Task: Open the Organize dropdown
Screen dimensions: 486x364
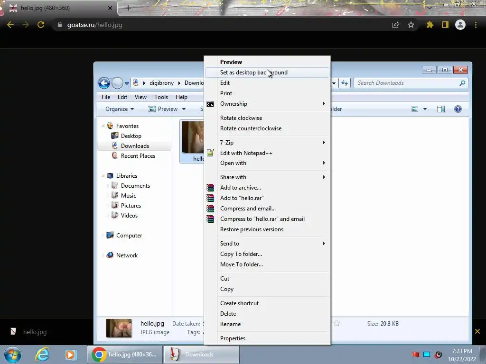Action: (x=120, y=109)
